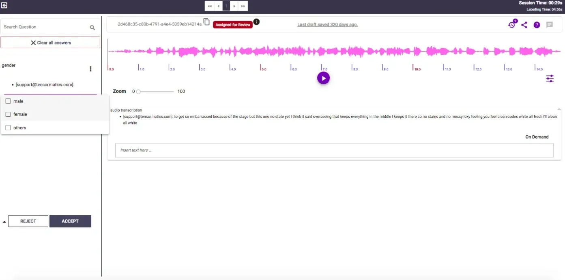Open the Last draft saved link
Viewport: 565px width, 280px height.
point(327,24)
